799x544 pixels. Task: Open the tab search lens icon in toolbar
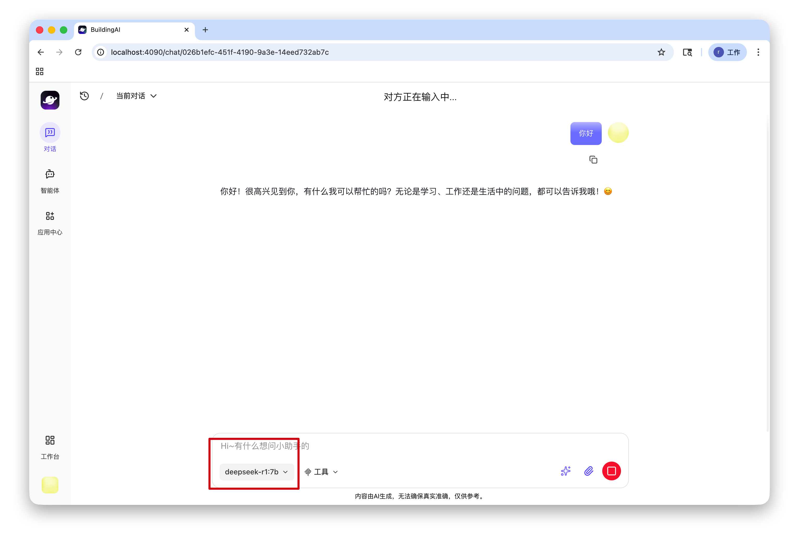coord(687,52)
